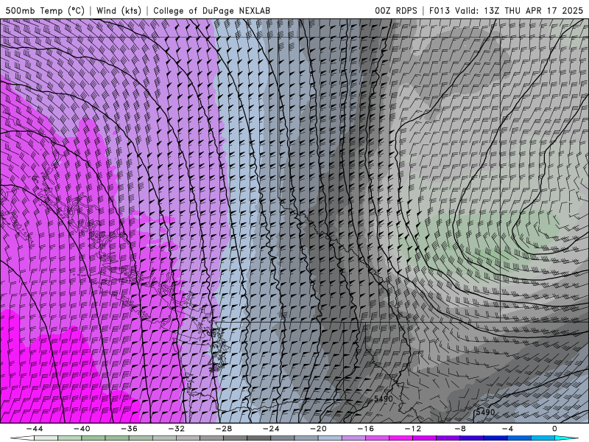Click the -40 color bar label
Viewport: 589px width, 442px height.
tap(82, 429)
